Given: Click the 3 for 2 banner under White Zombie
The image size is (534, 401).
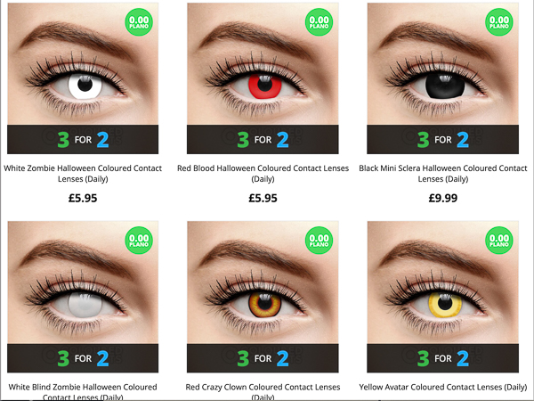Looking at the screenshot, I should [x=83, y=140].
